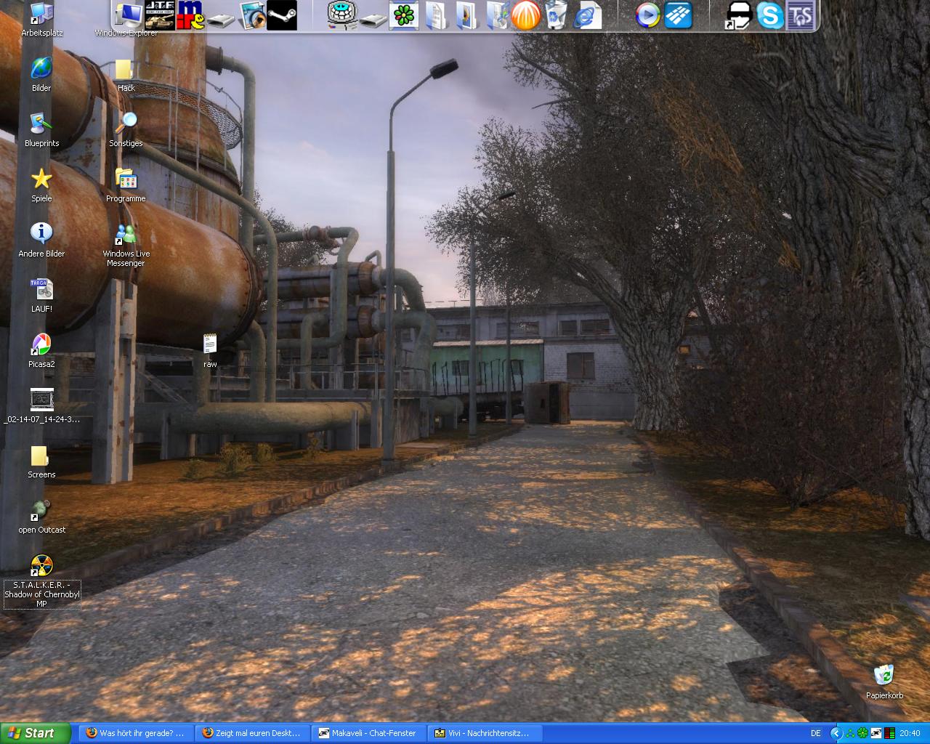This screenshot has width=930, height=744.
Task: Open the Blueprints desktop icon
Action: 41,129
